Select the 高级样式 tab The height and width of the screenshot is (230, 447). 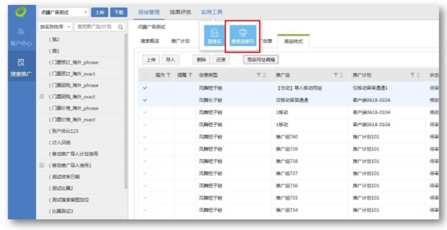click(293, 41)
